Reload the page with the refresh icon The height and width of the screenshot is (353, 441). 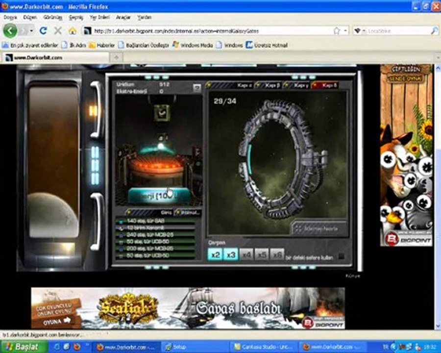(x=43, y=30)
